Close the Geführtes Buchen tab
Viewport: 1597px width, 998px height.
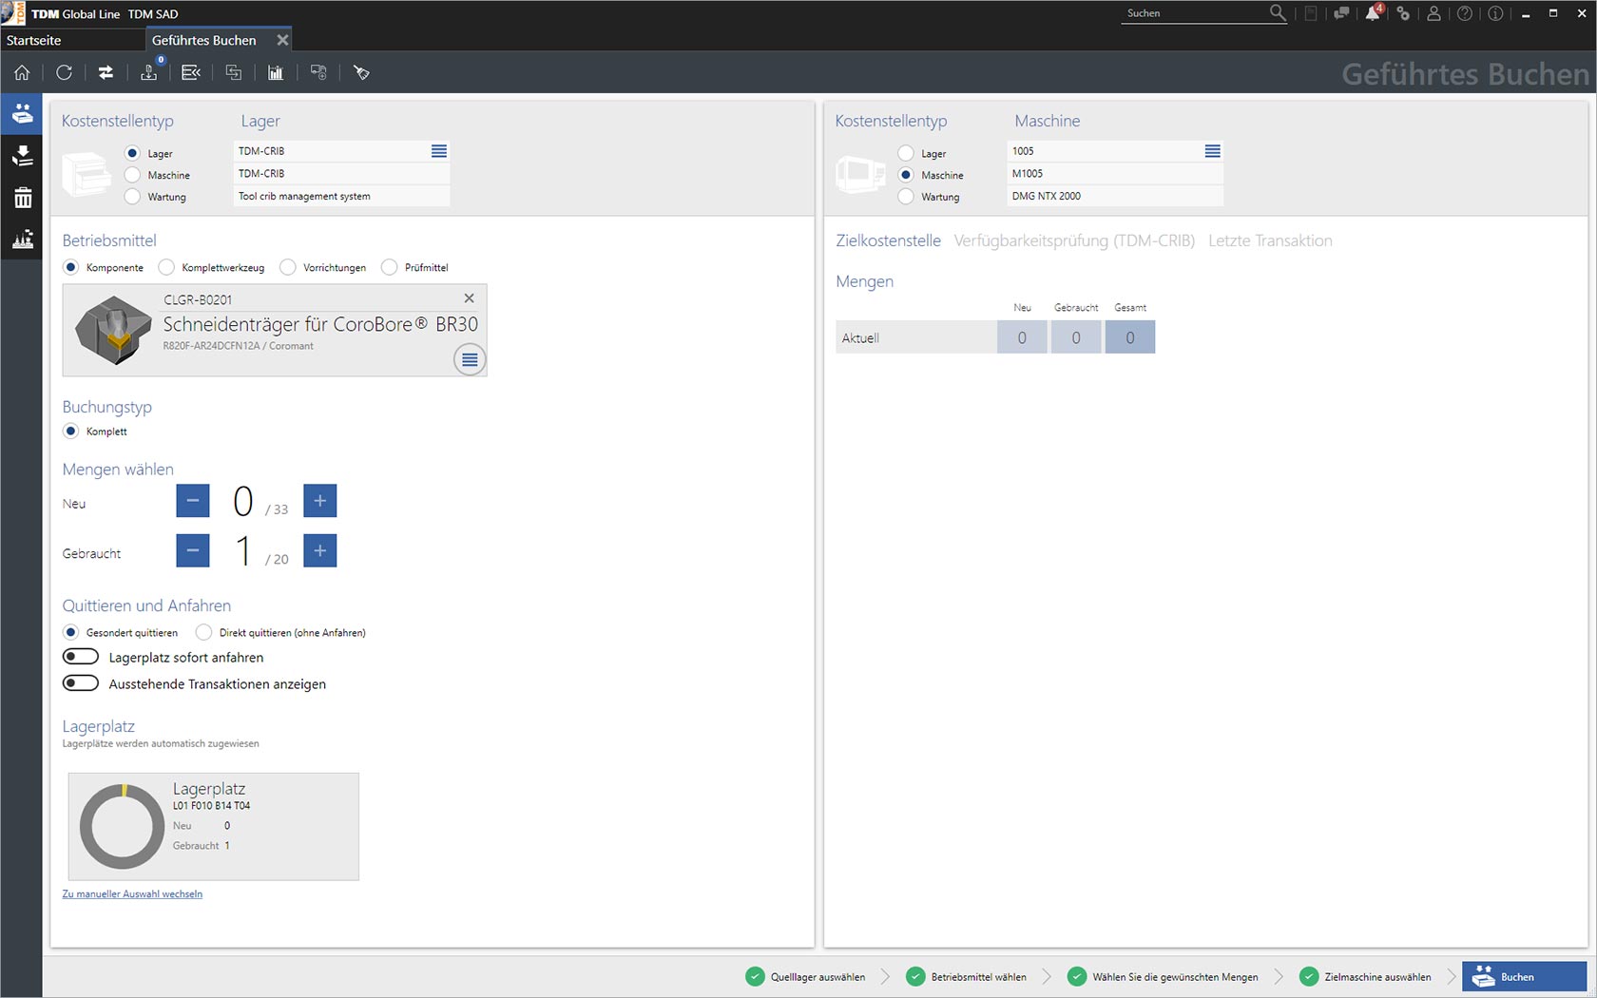pos(282,40)
